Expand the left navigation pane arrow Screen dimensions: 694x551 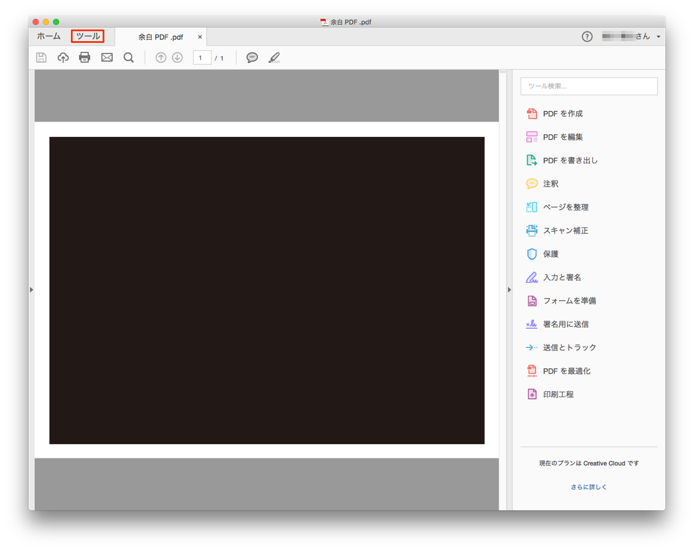coord(31,290)
